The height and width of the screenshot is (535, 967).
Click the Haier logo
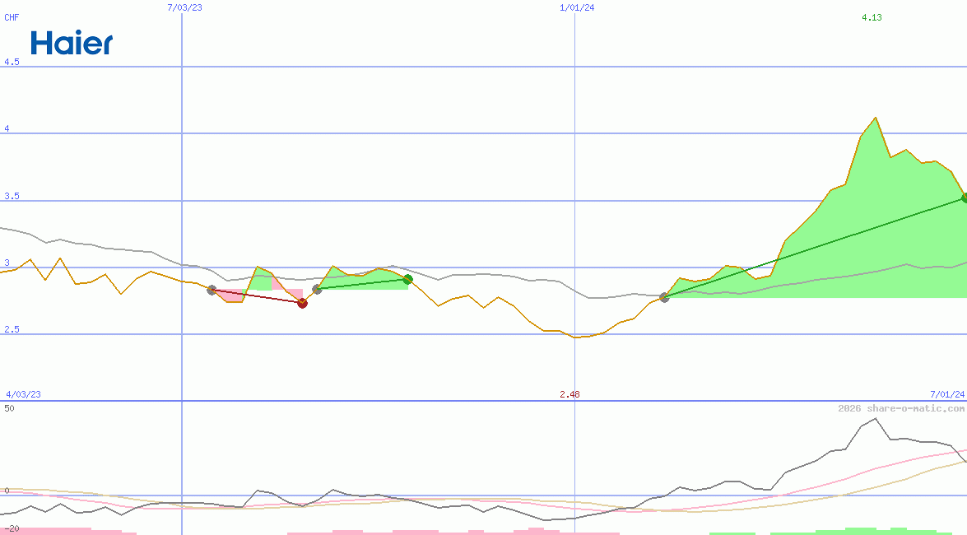(x=72, y=43)
